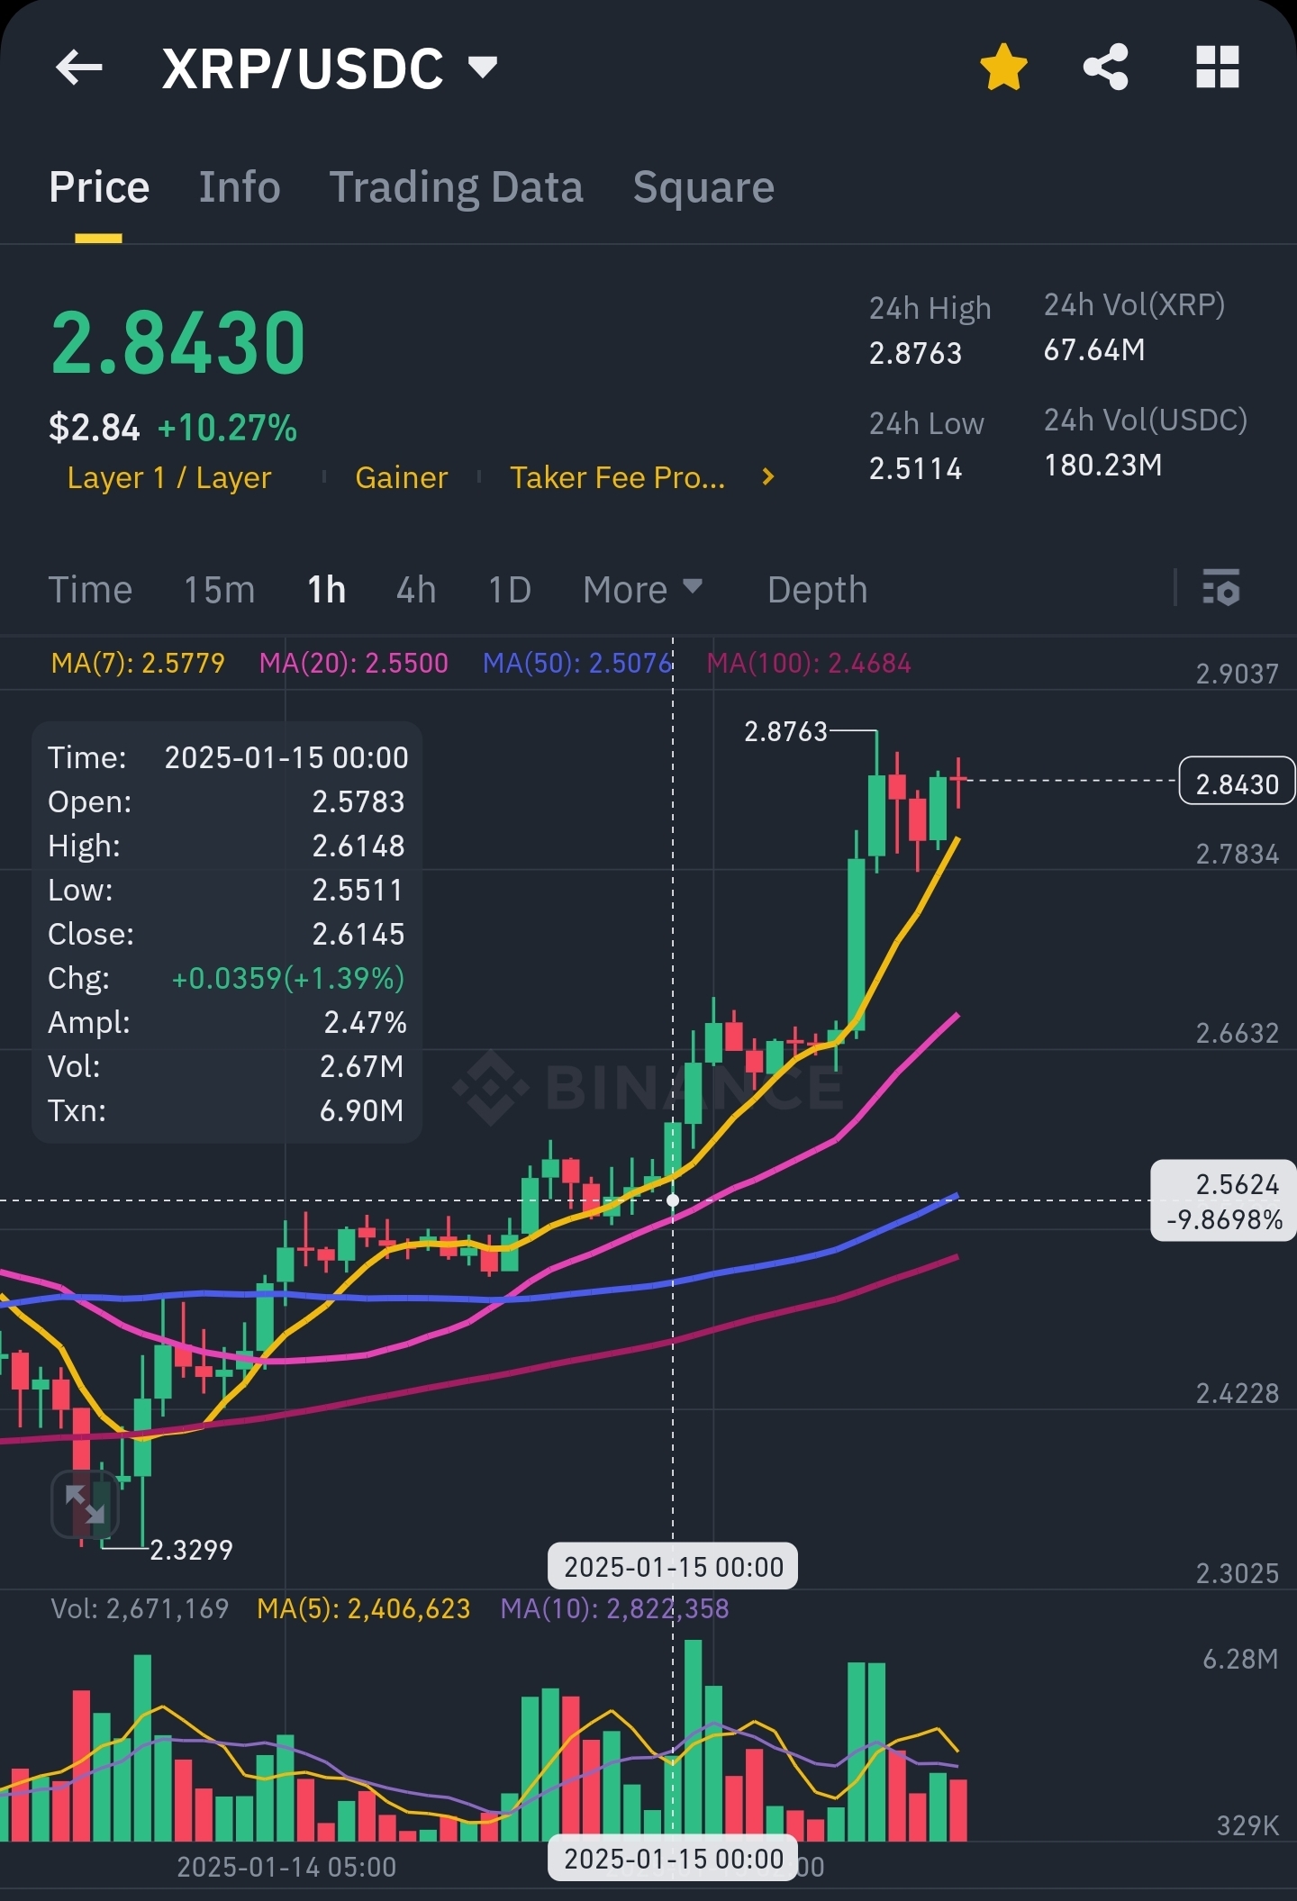The image size is (1297, 1901).
Task: Select the 15m chart interval
Action: (220, 590)
